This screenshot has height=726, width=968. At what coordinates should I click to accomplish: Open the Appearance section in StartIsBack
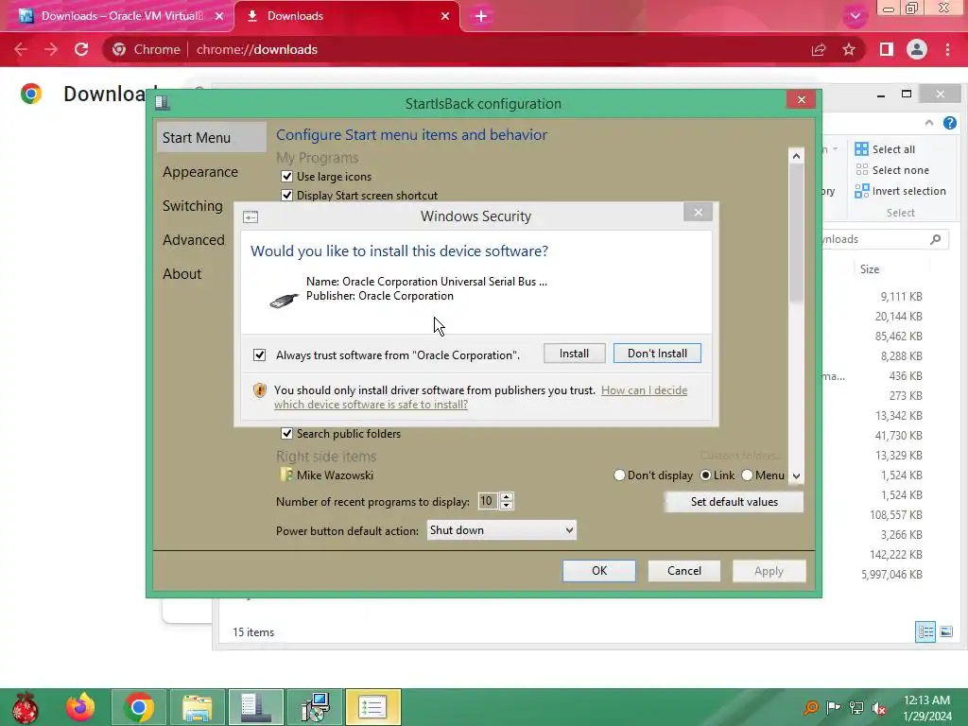200,172
